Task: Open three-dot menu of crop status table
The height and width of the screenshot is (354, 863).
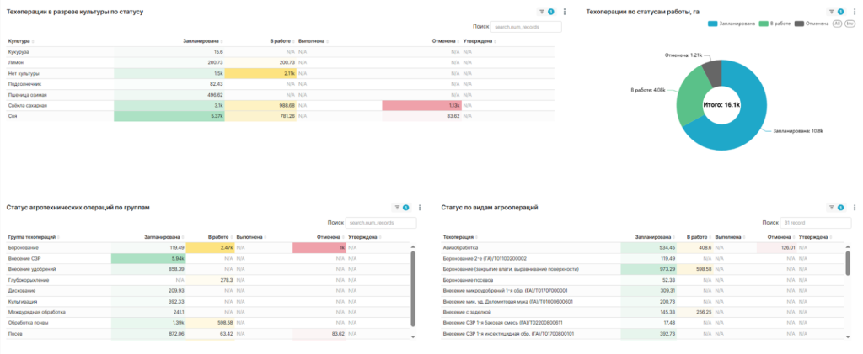Action: click(x=564, y=13)
